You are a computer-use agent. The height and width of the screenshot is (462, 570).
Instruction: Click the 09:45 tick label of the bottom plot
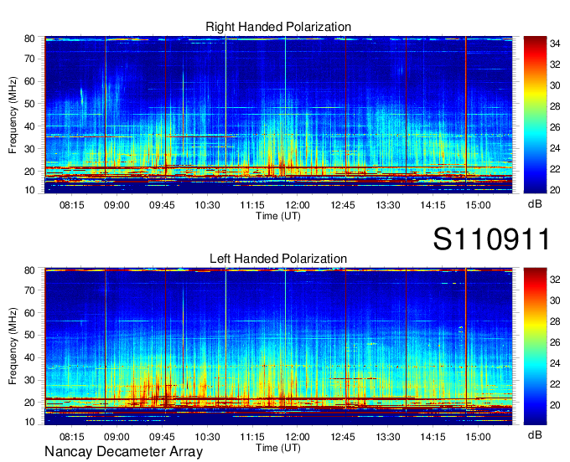tap(162, 437)
